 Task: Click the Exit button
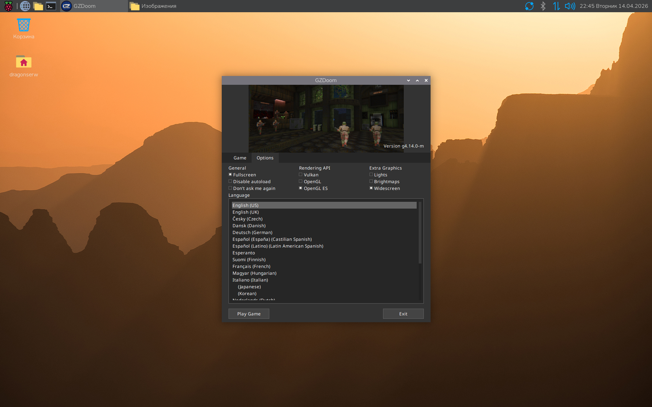pos(403,314)
